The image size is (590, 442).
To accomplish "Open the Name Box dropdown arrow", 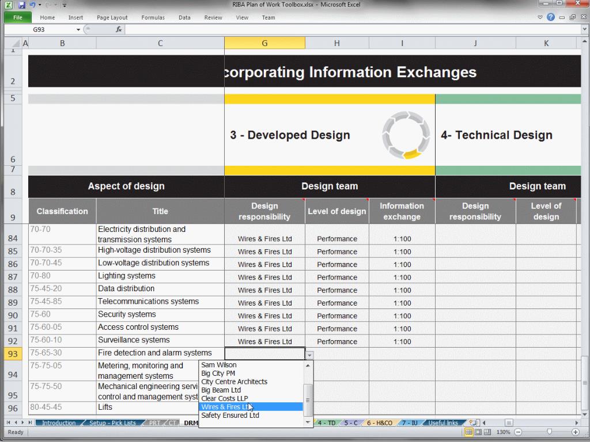I will point(78,29).
